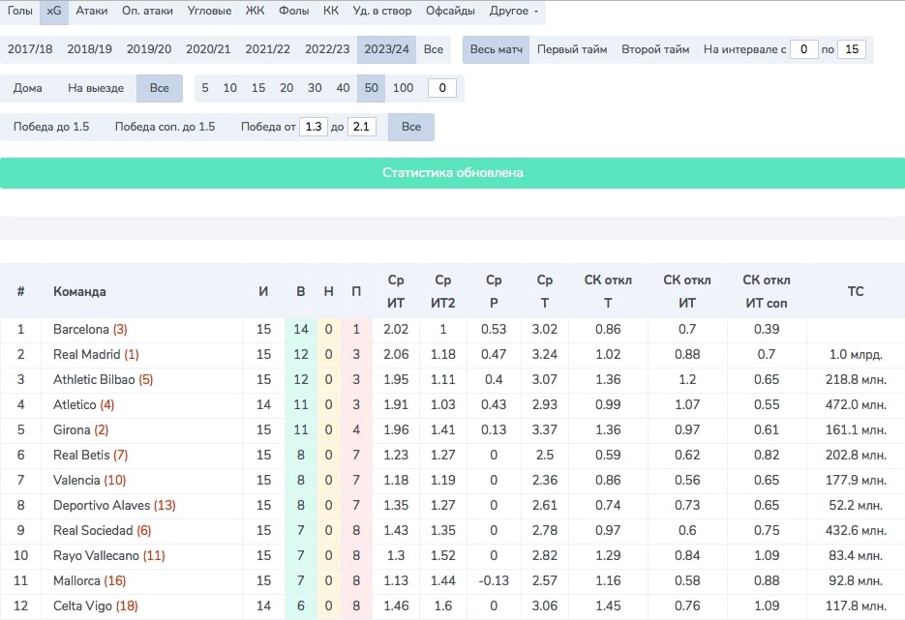This screenshot has width=905, height=620.
Task: Apply Победа соп. до 1.5 filter
Action: (x=166, y=127)
